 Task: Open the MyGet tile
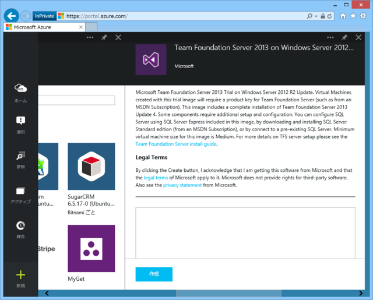[x=92, y=248]
